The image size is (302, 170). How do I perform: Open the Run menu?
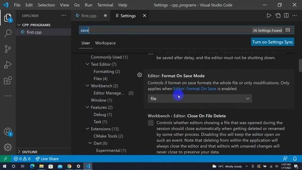[88, 5]
